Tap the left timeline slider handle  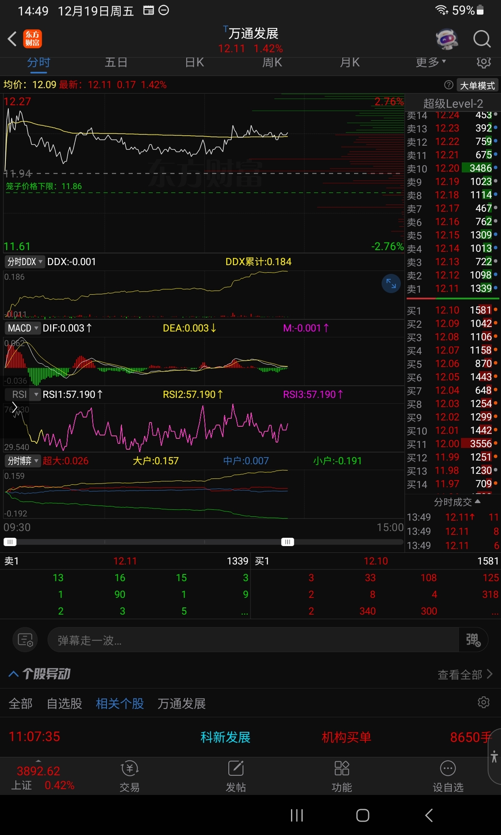(10, 542)
